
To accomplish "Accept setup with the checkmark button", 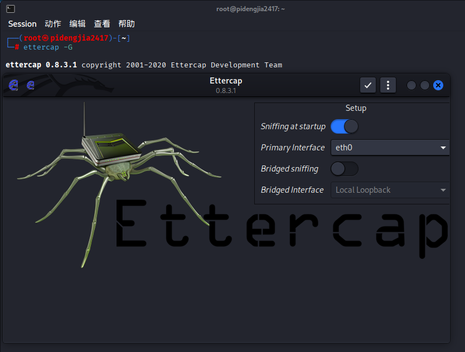I will coord(368,85).
